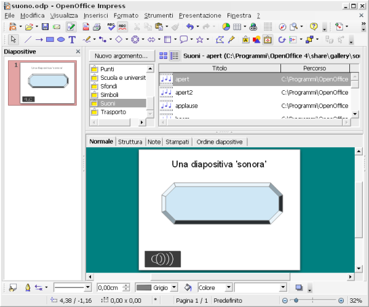The height and width of the screenshot is (307, 369).
Task: Open the Presentazione menu
Action: click(200, 15)
